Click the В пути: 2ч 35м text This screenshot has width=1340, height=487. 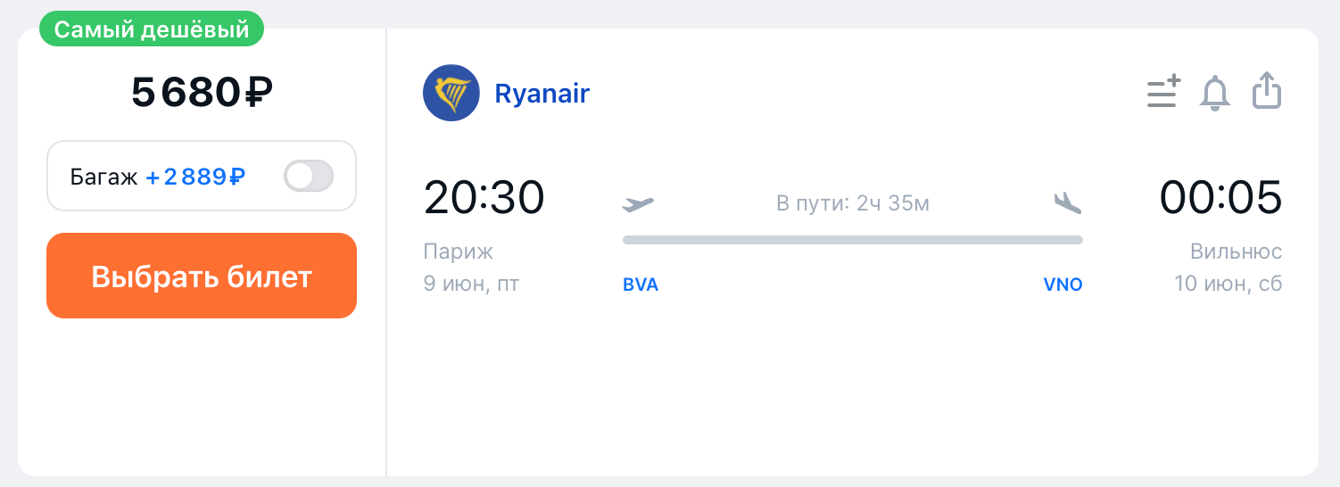point(852,204)
